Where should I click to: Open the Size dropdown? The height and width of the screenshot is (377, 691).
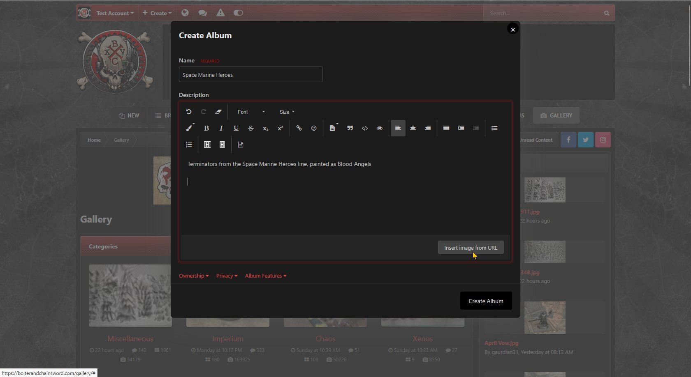pos(287,112)
